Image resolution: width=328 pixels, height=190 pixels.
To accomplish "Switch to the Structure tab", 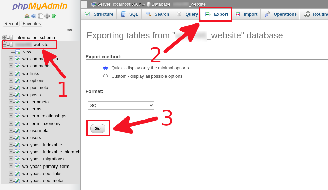I will [99, 14].
